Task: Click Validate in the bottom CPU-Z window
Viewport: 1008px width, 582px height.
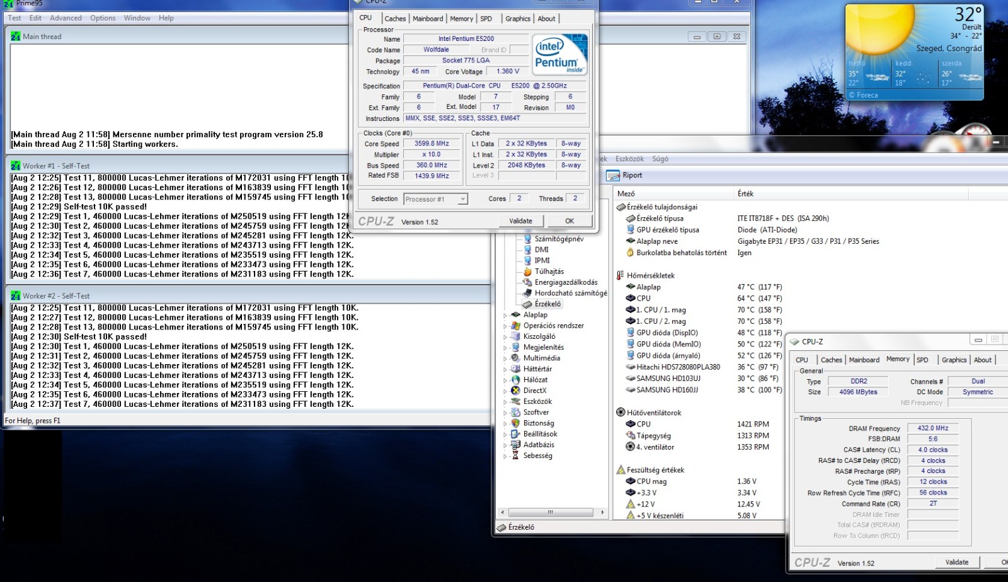Action: coord(957,562)
